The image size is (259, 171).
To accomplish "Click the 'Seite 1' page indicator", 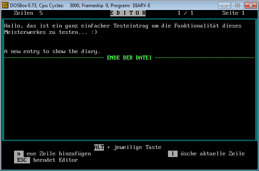I will click(233, 13).
